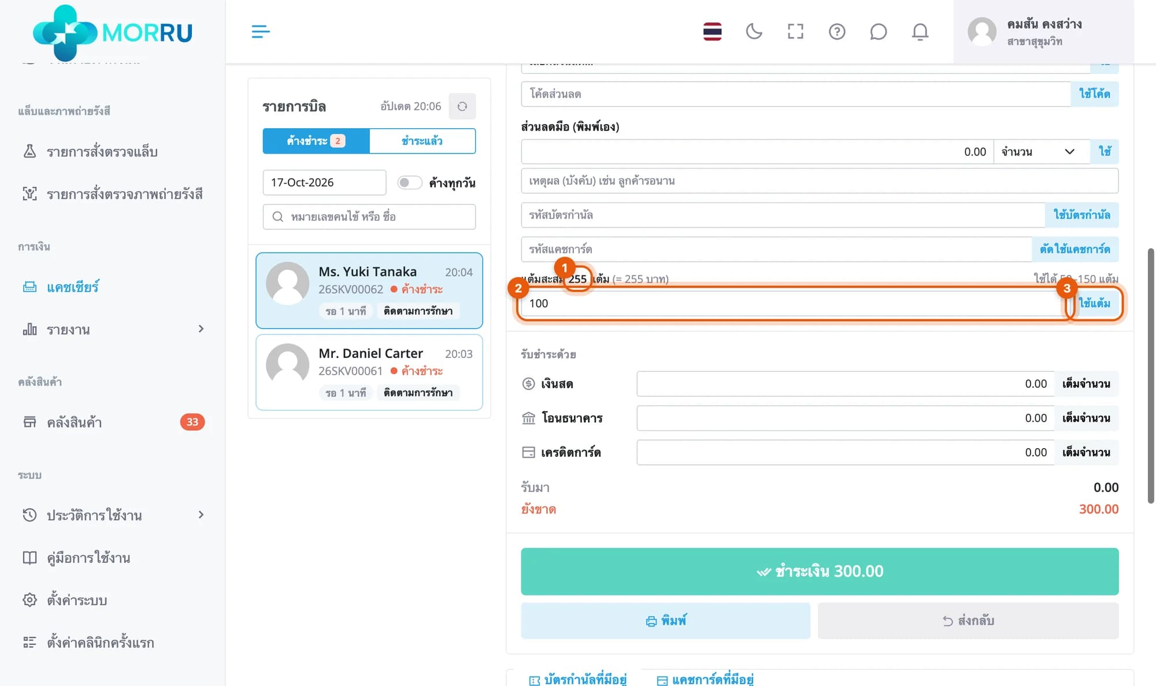Open คลังสินค้า inventory menu
This screenshot has width=1156, height=686.
point(113,422)
